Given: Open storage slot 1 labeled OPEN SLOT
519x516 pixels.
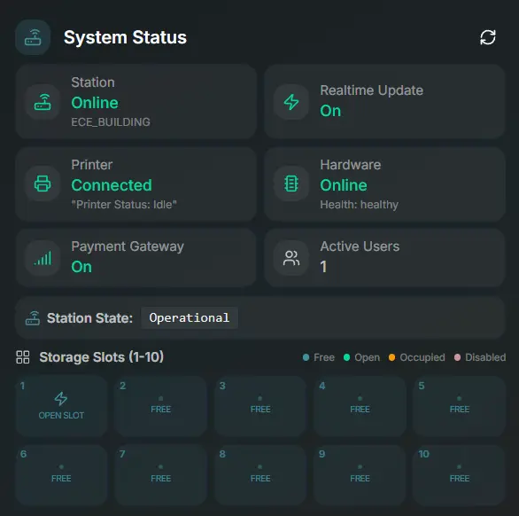Looking at the screenshot, I should coord(61,406).
